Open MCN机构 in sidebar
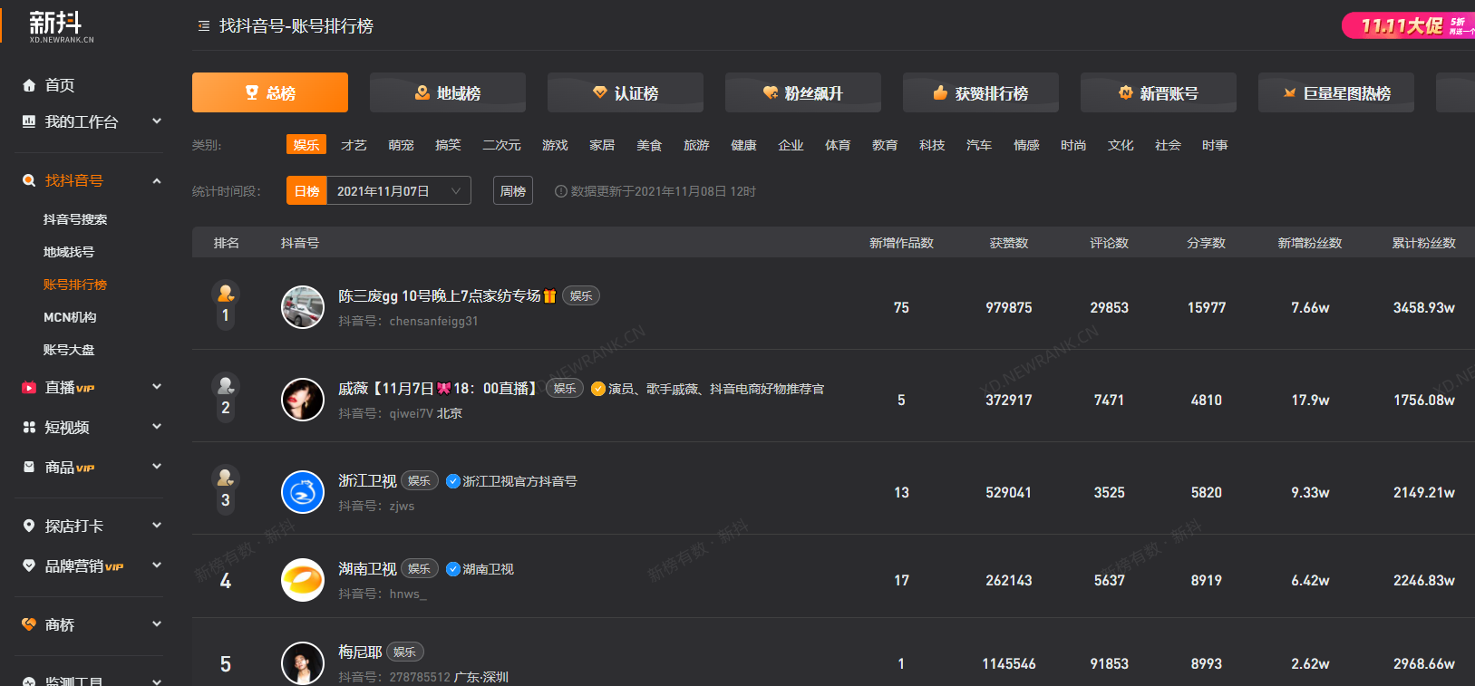This screenshot has height=686, width=1475. coord(70,317)
